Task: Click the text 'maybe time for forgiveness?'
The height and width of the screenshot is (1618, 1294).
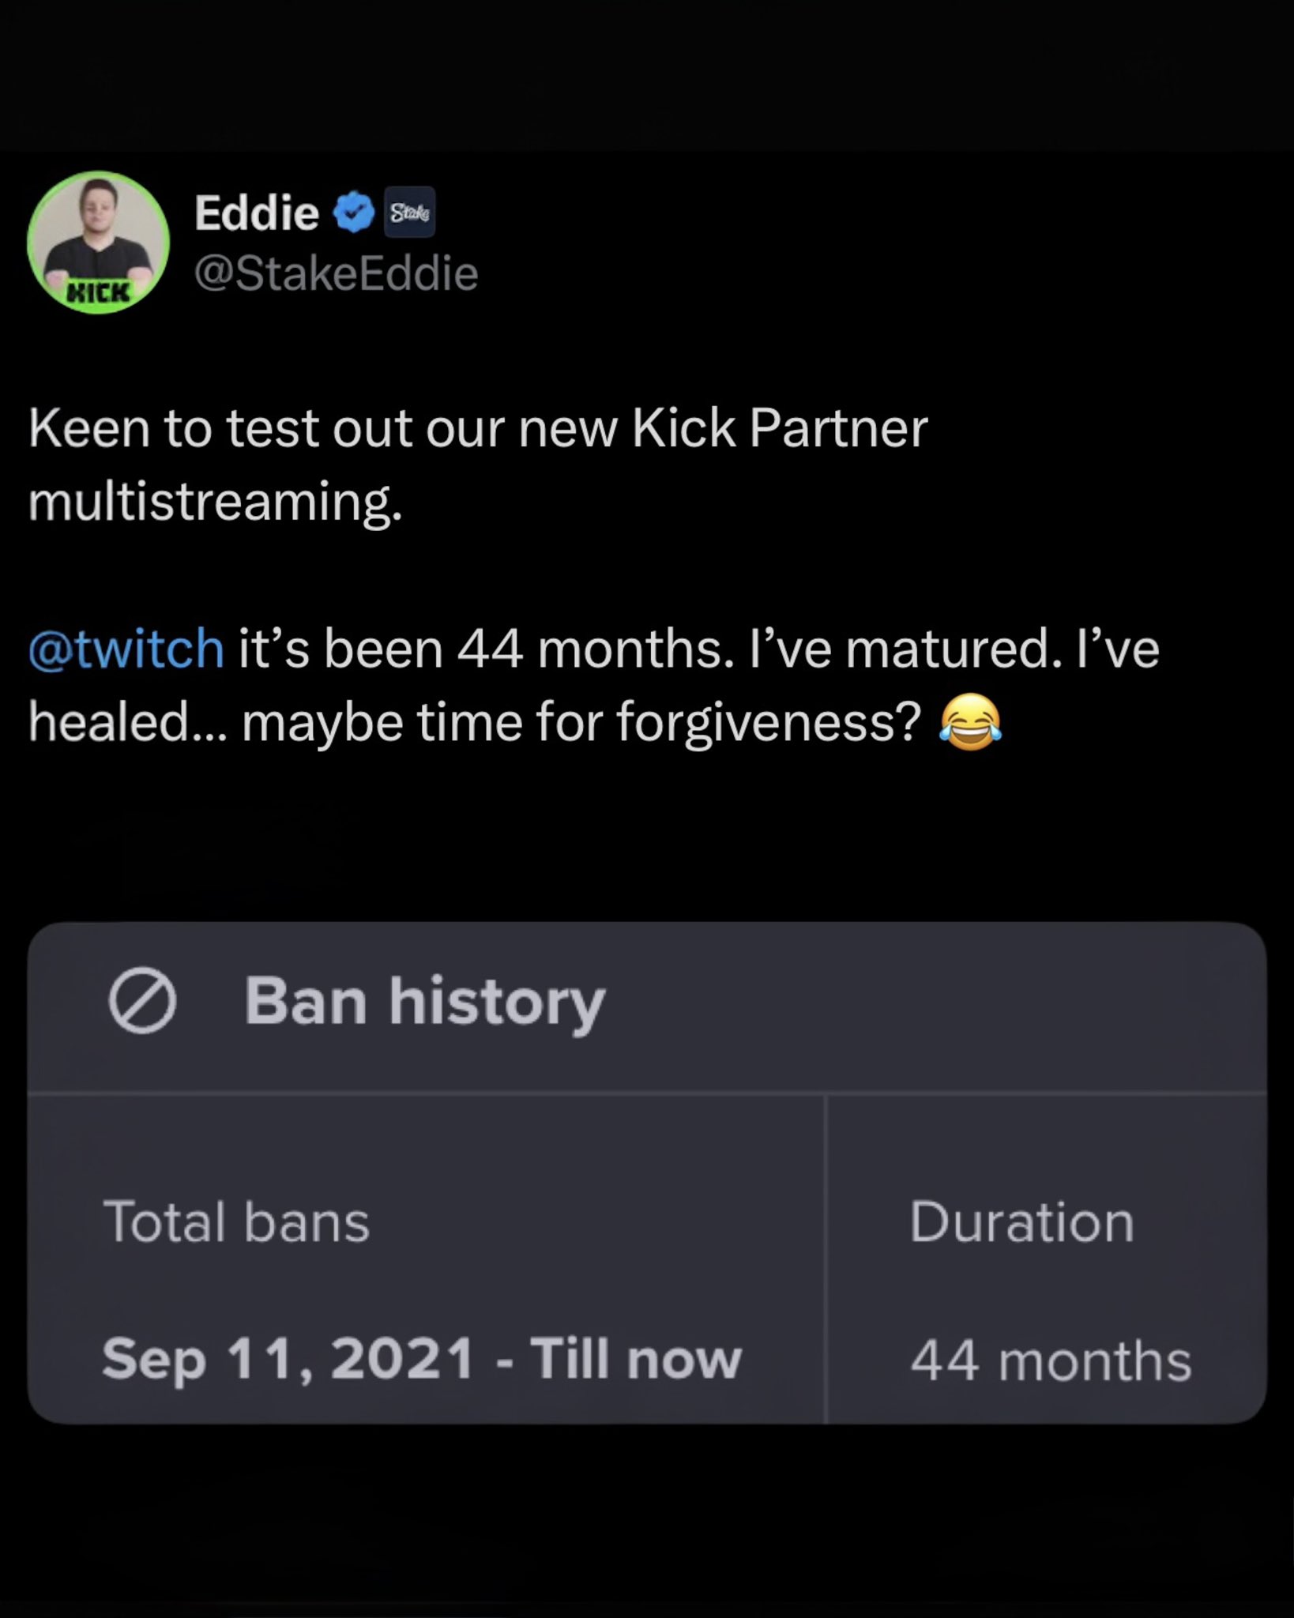Action: 581,722
